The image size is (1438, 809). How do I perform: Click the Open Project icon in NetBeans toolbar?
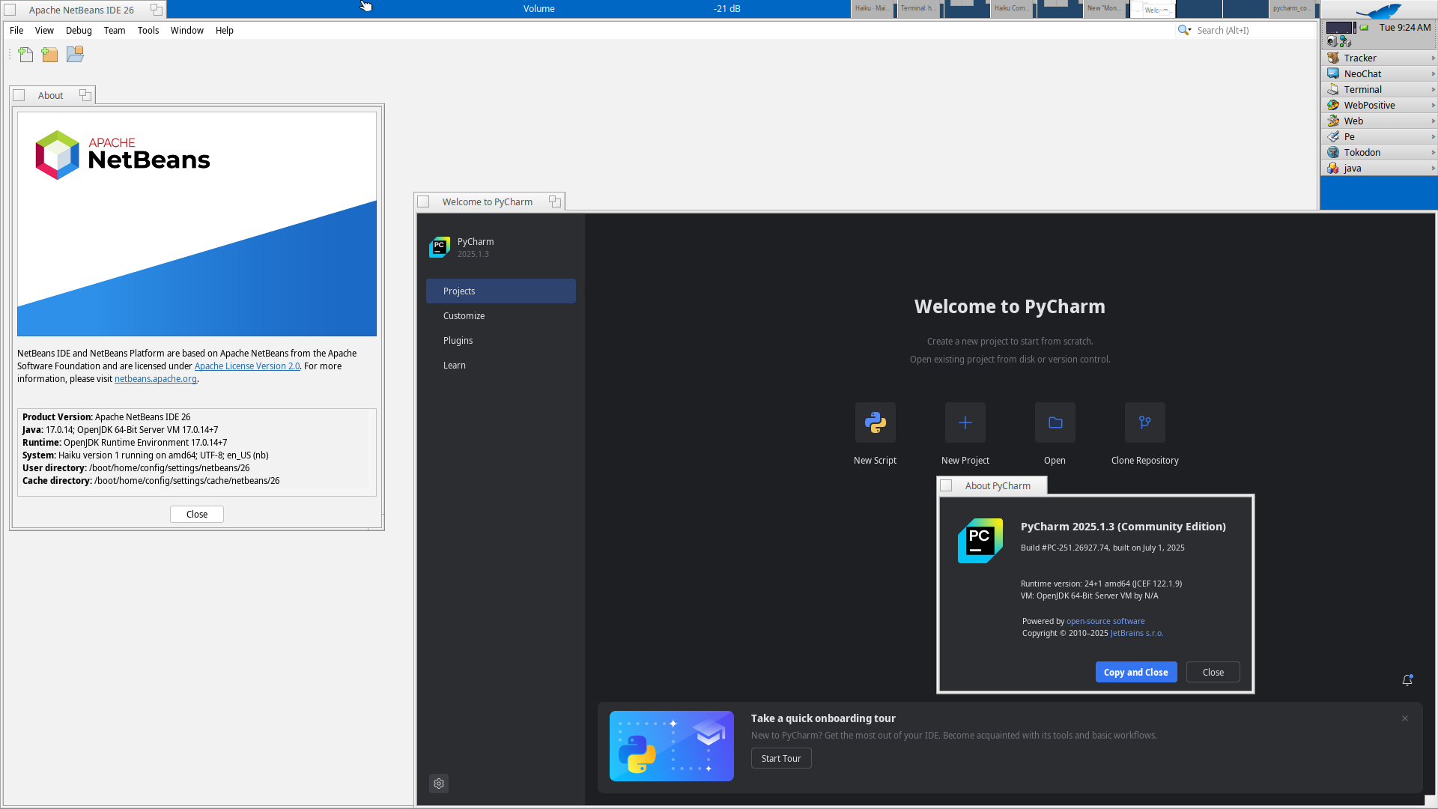pyautogui.click(x=75, y=55)
